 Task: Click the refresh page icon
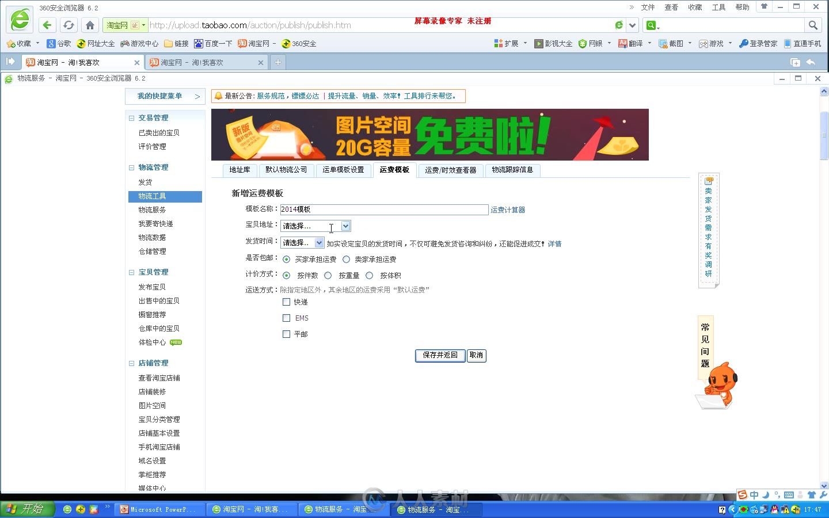[69, 25]
